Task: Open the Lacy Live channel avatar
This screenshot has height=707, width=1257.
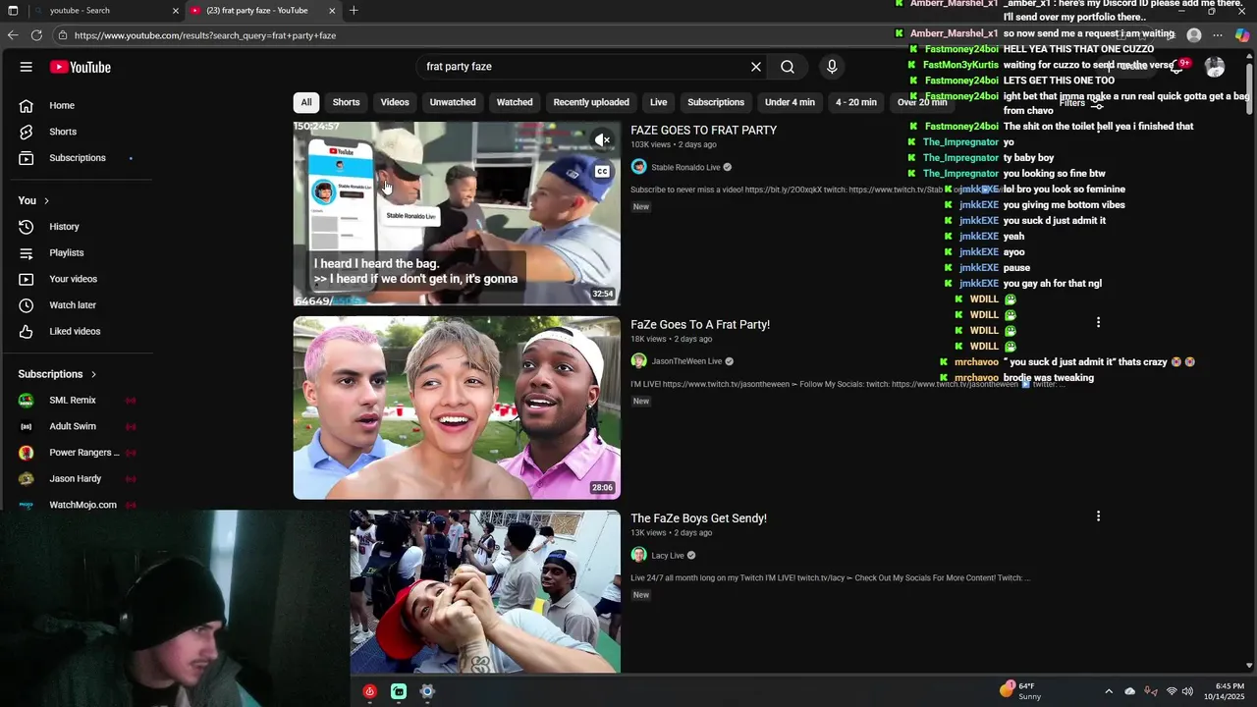Action: 638,555
